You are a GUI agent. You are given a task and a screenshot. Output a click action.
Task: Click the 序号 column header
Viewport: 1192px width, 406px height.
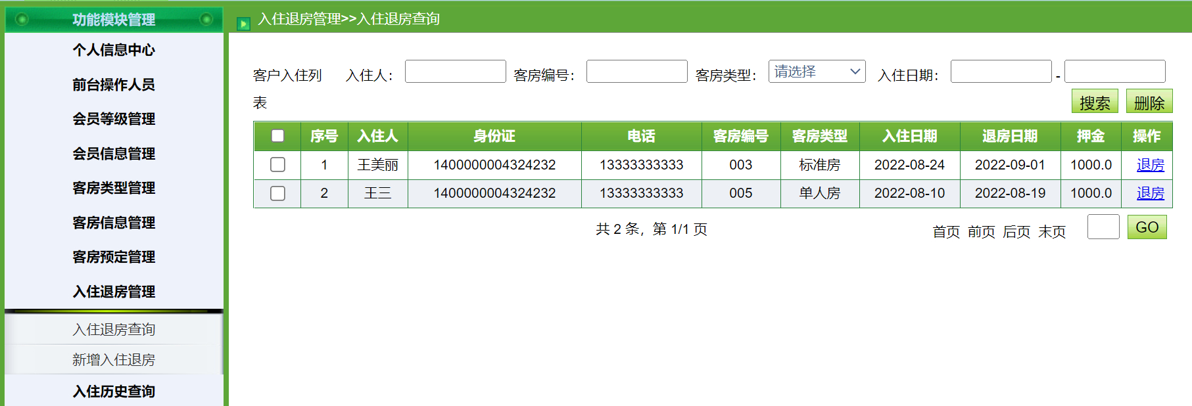tap(324, 136)
